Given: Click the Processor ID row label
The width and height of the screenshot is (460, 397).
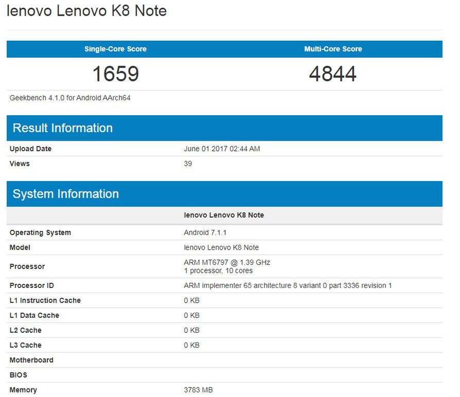Looking at the screenshot, I should pos(31,286).
